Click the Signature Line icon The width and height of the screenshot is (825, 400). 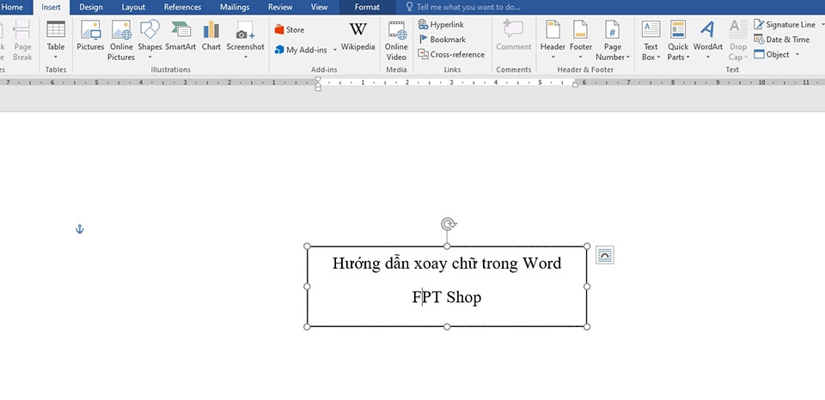coord(759,25)
